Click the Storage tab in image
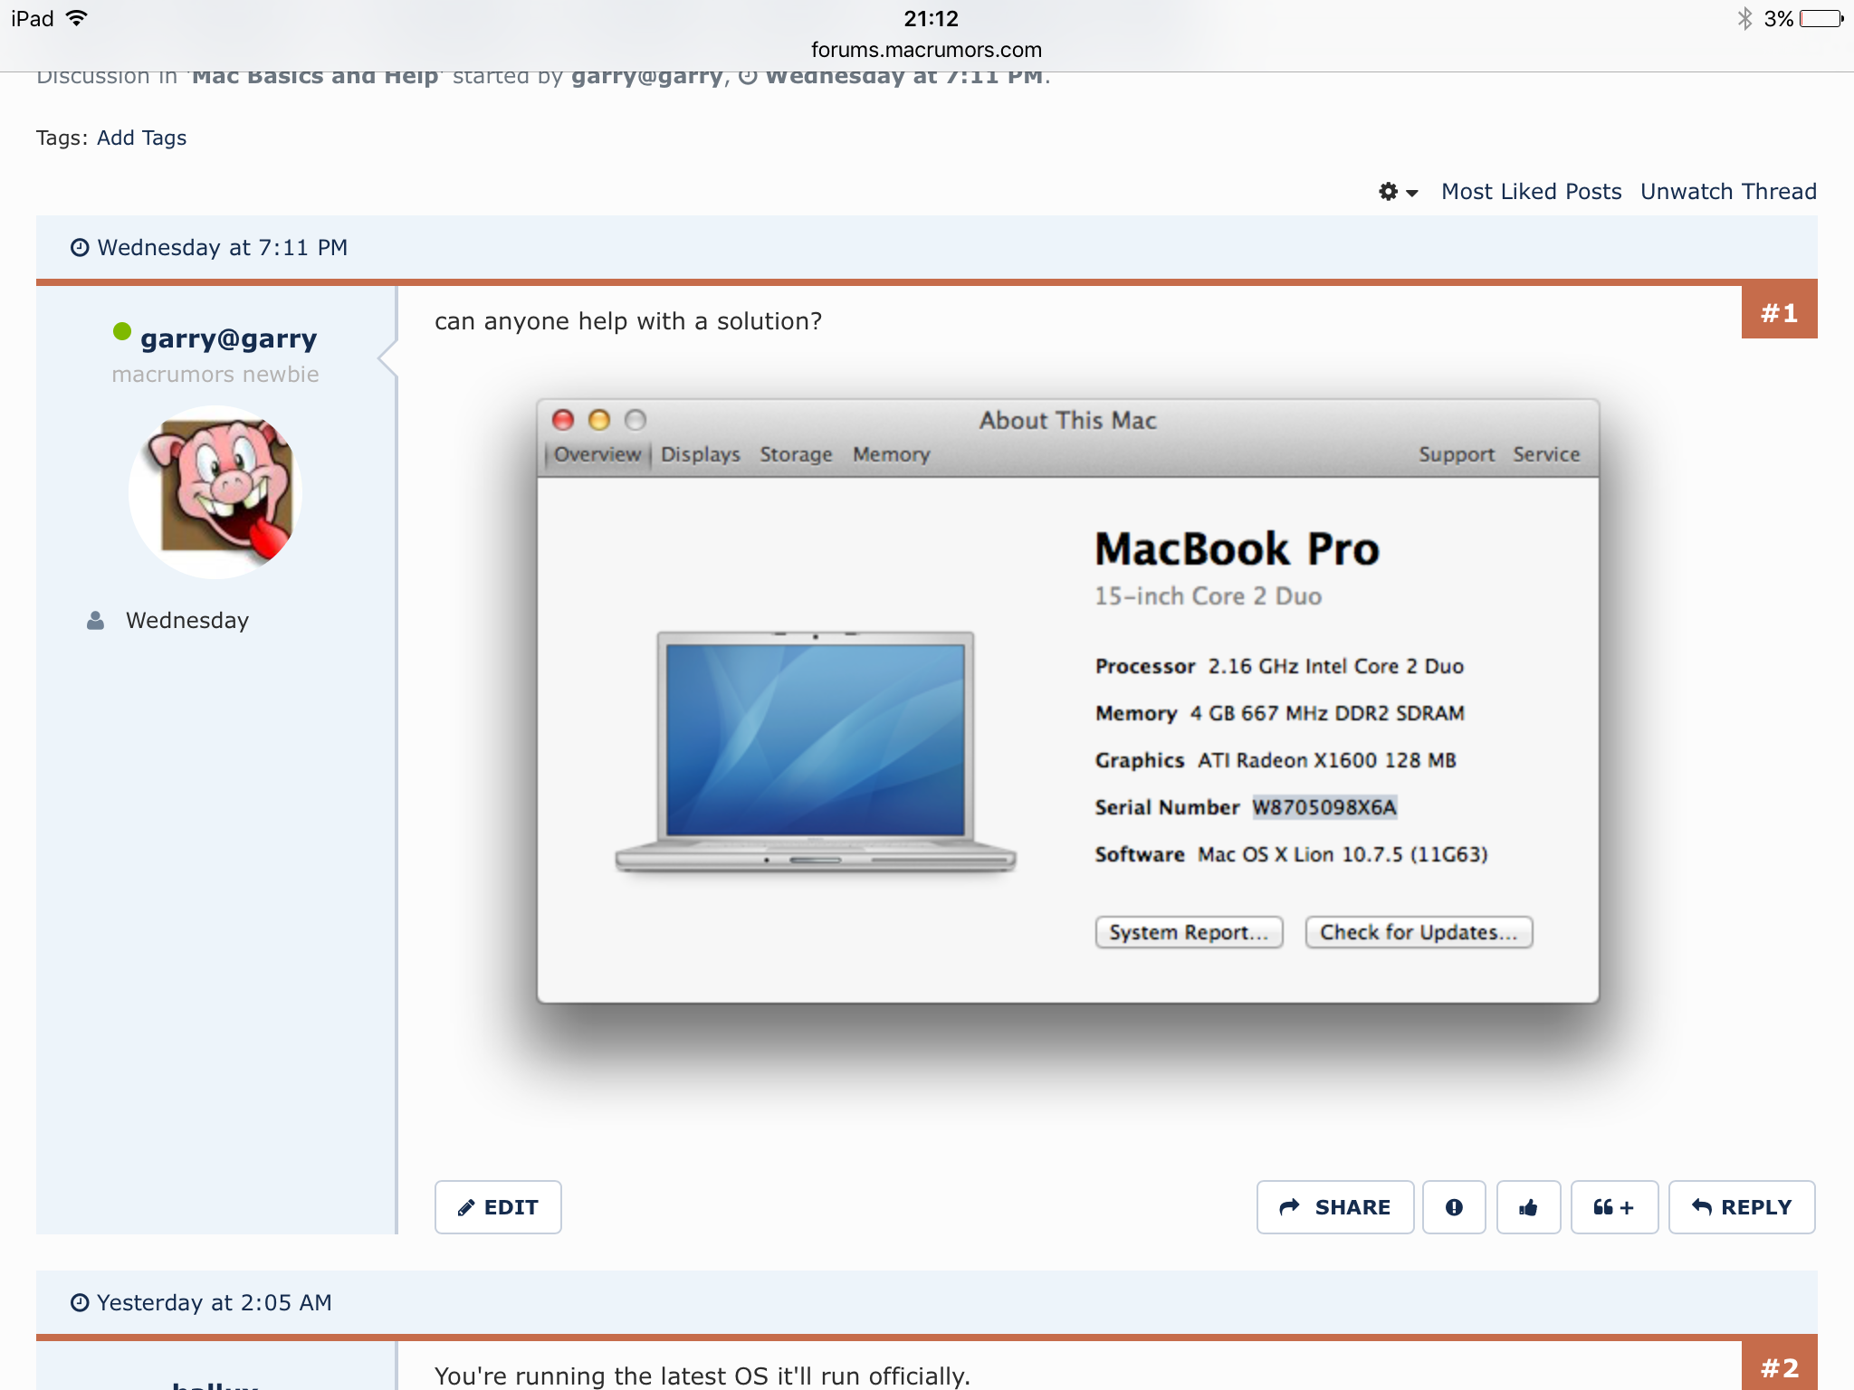The image size is (1854, 1390). [796, 454]
